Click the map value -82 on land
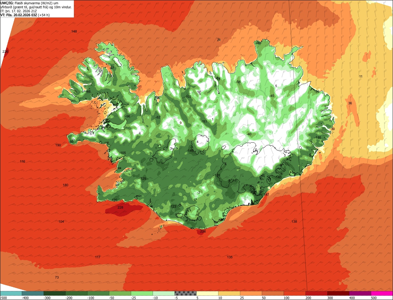 pos(158,117)
